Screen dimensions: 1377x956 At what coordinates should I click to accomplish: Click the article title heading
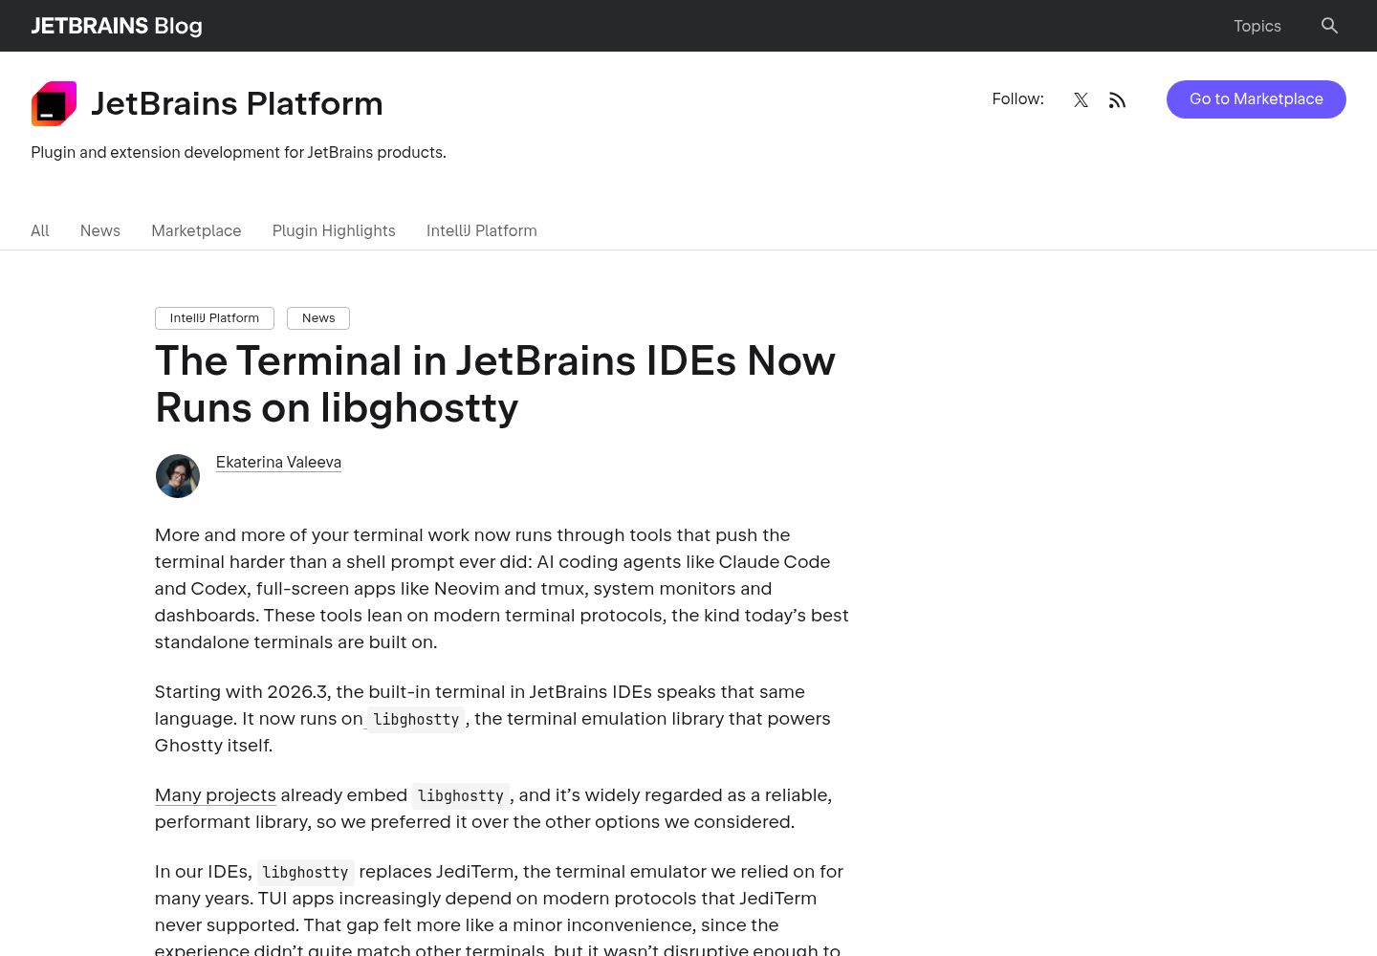click(x=495, y=384)
